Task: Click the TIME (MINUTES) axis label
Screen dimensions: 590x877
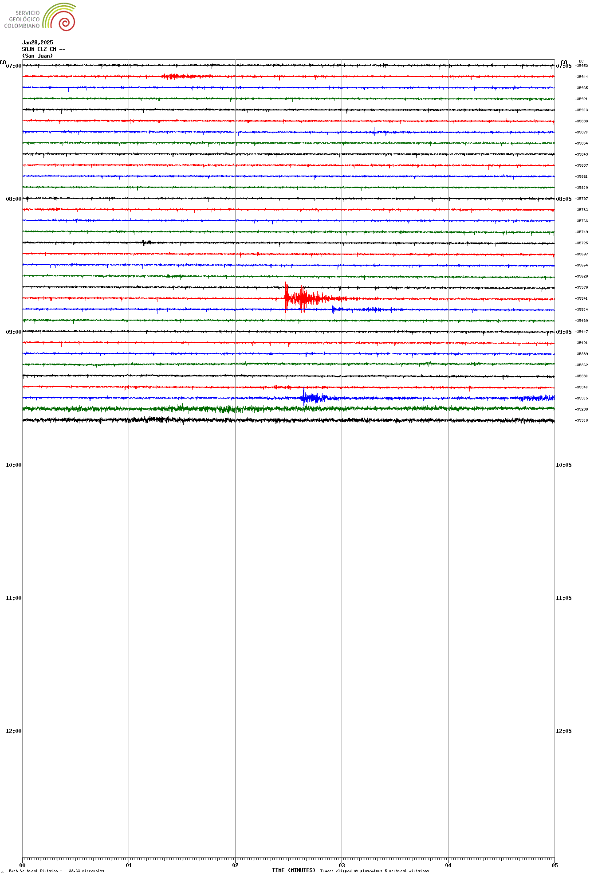Action: pos(294,870)
